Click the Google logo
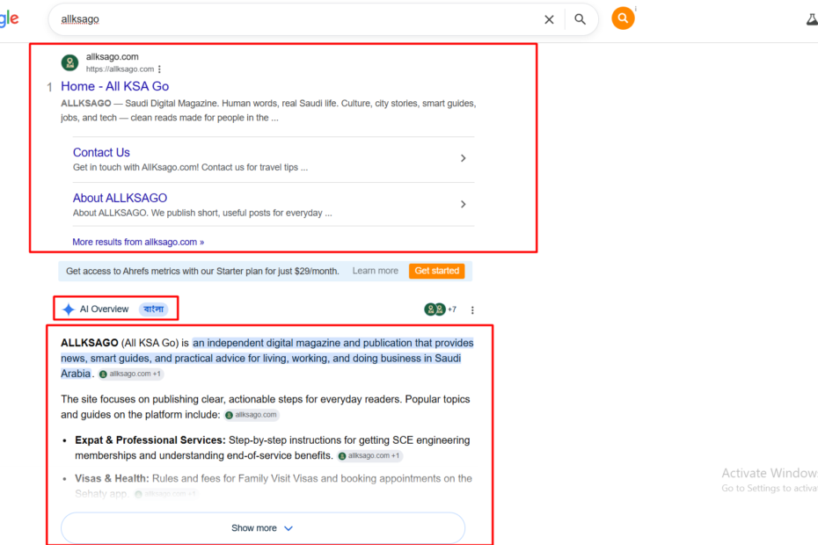 point(9,19)
